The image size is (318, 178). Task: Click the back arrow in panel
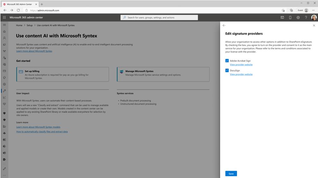(224, 25)
